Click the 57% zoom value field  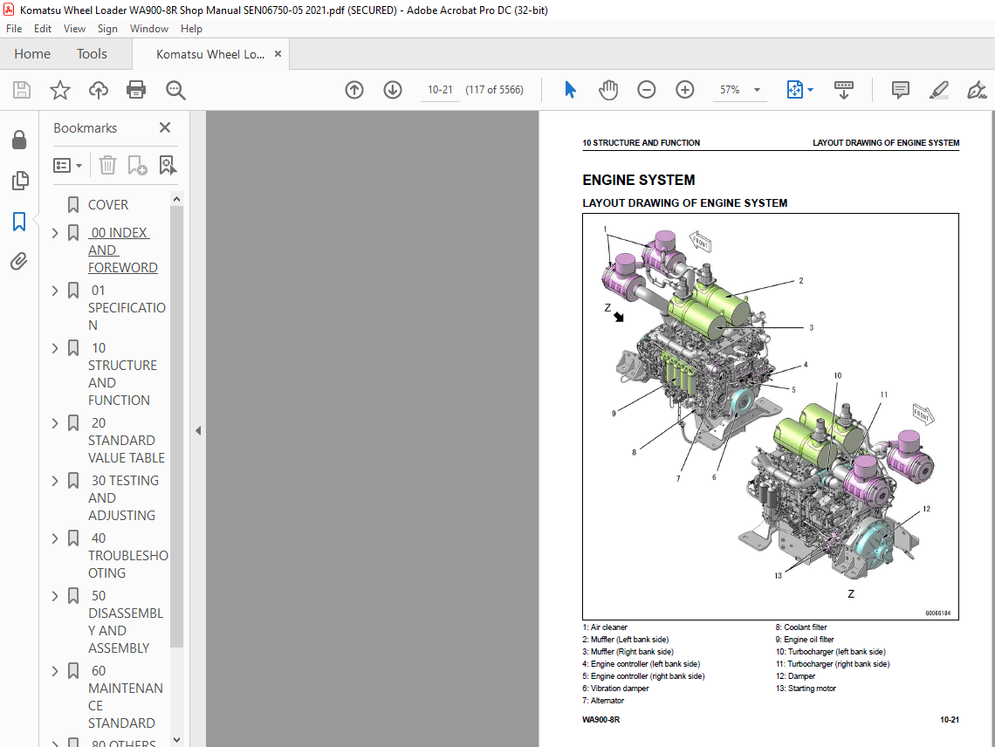730,90
